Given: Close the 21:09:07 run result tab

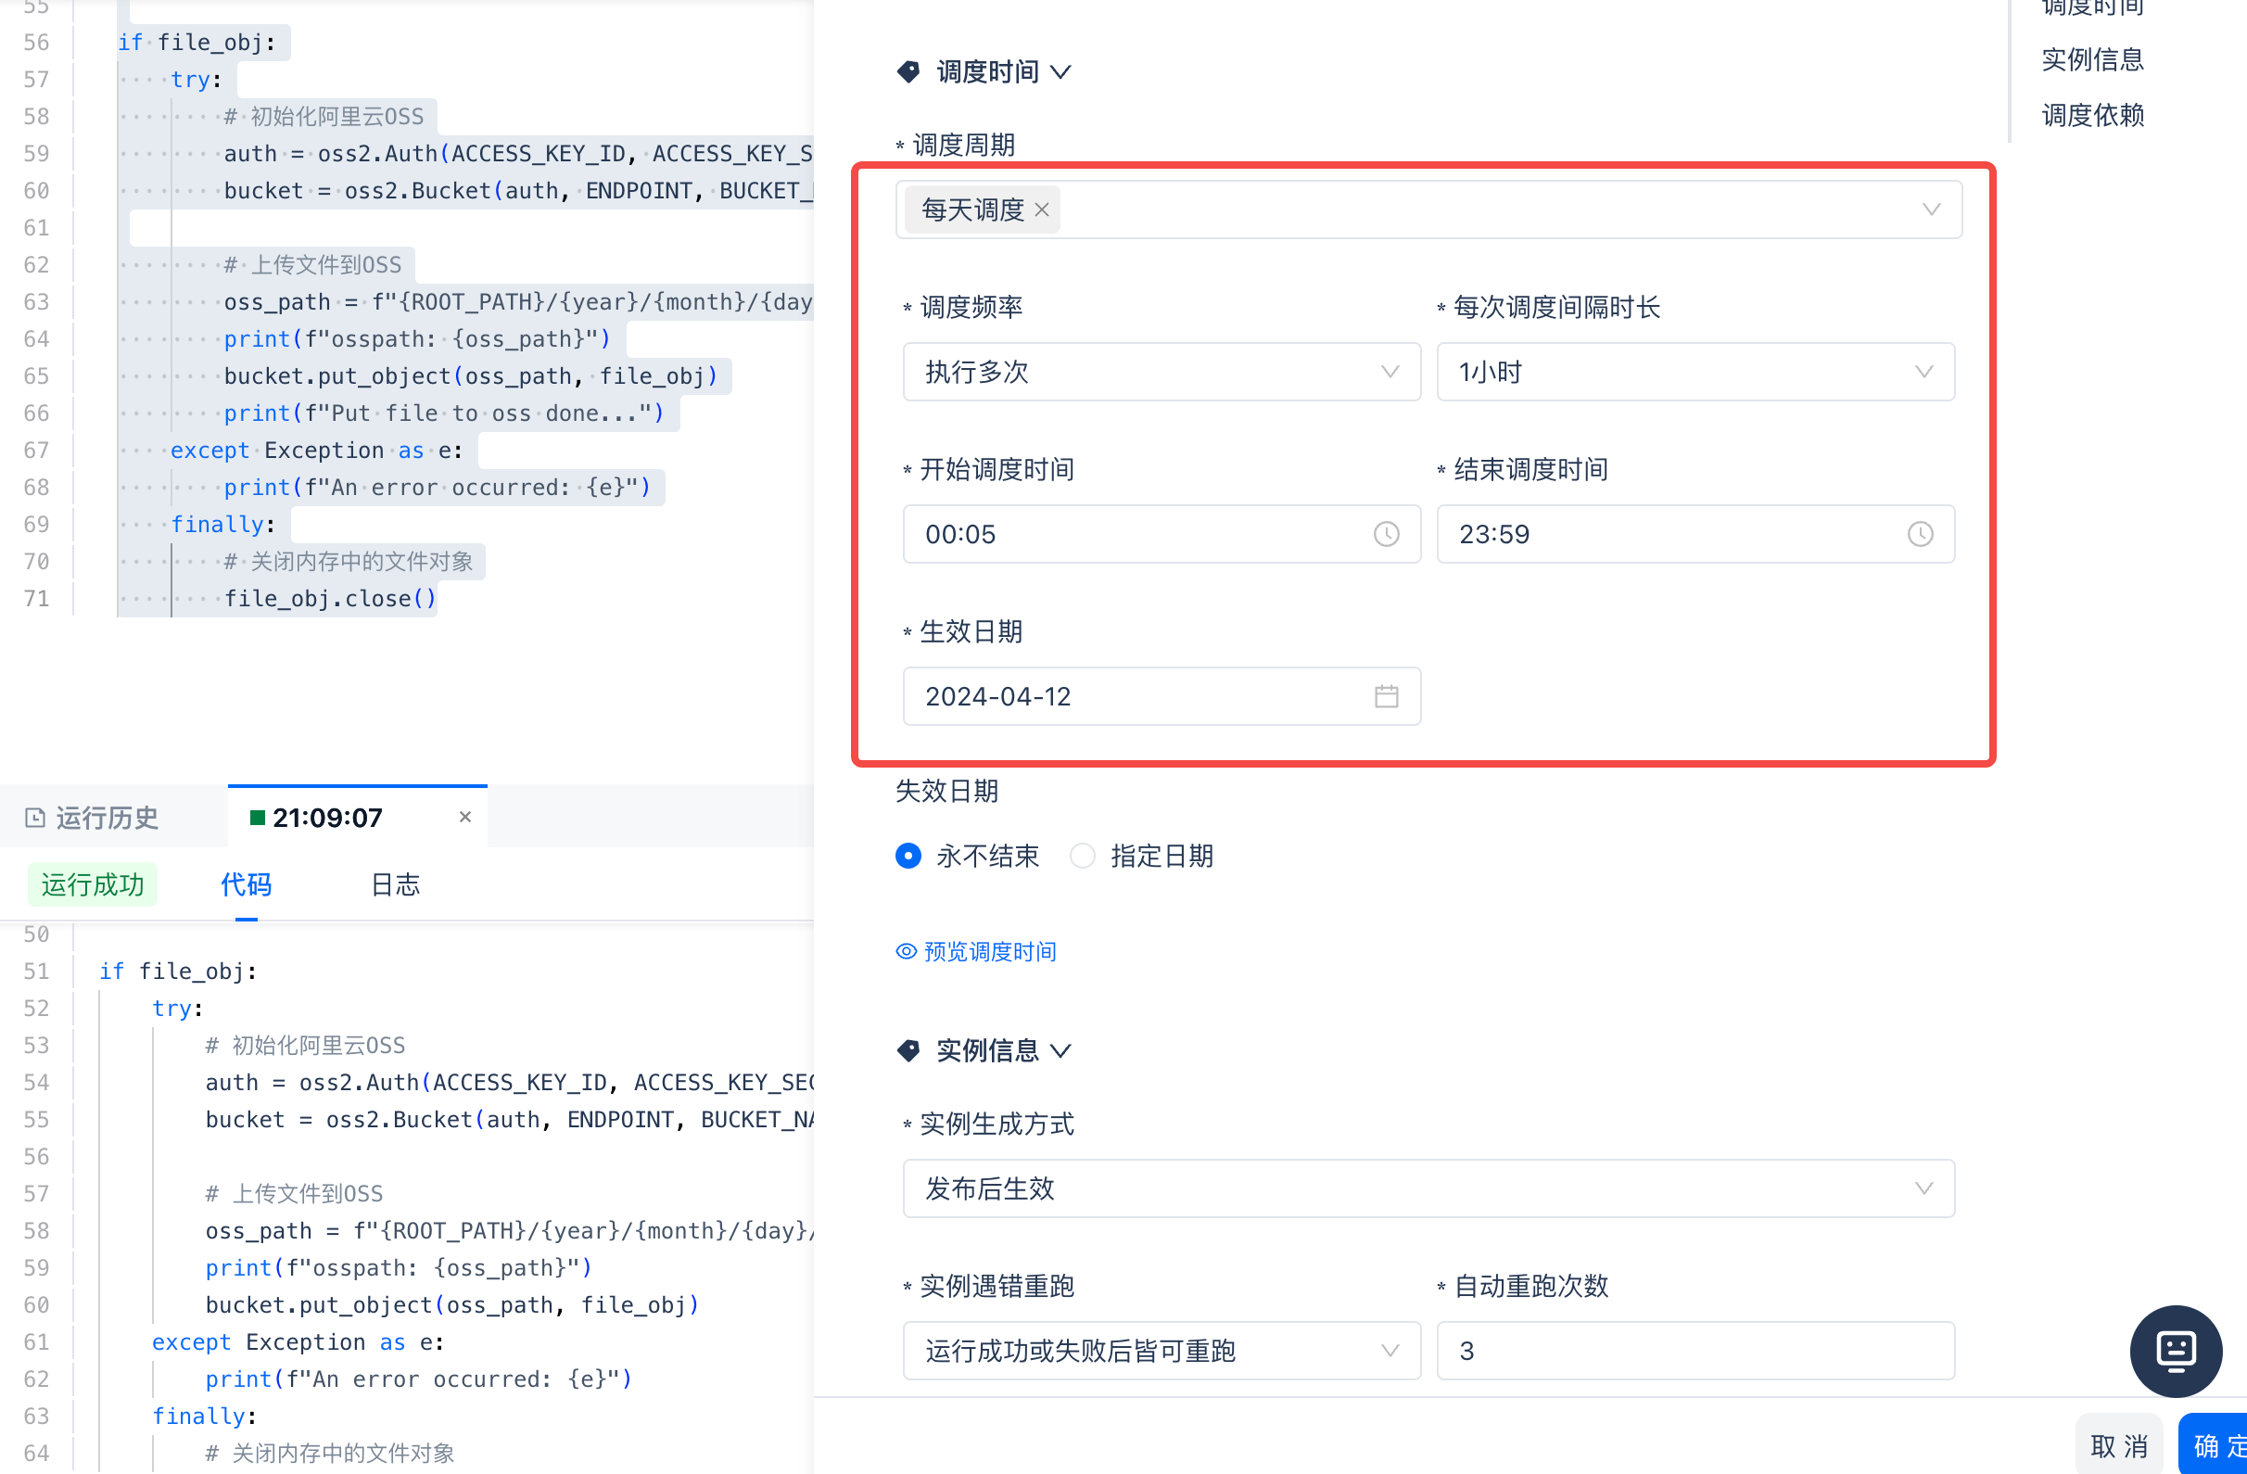Looking at the screenshot, I should [x=464, y=818].
